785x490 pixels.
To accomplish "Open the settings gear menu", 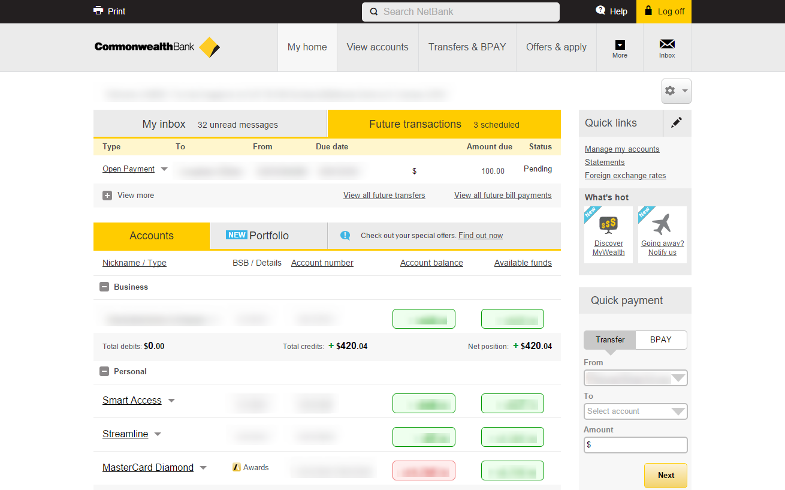I will [676, 91].
